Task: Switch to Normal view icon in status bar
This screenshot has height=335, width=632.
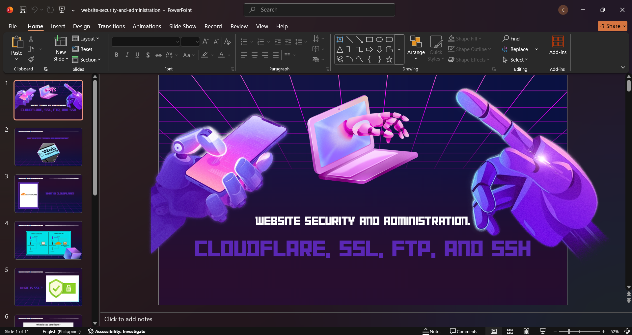Action: coord(494,331)
